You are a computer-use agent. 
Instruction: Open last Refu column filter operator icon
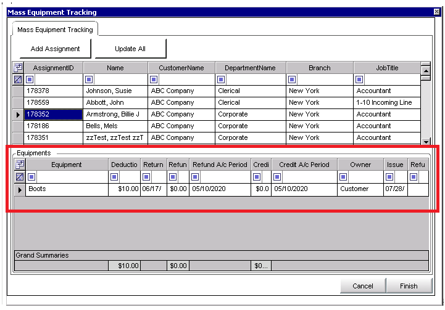pos(414,177)
